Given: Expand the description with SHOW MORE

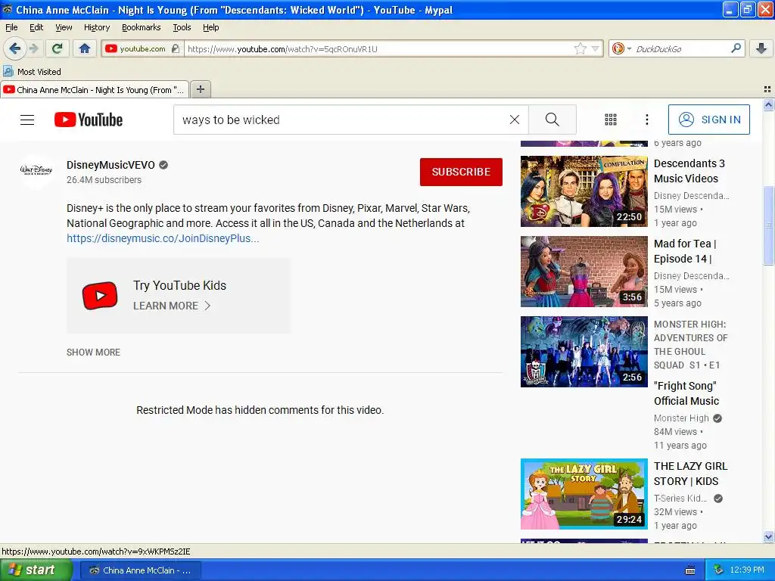Looking at the screenshot, I should [93, 353].
